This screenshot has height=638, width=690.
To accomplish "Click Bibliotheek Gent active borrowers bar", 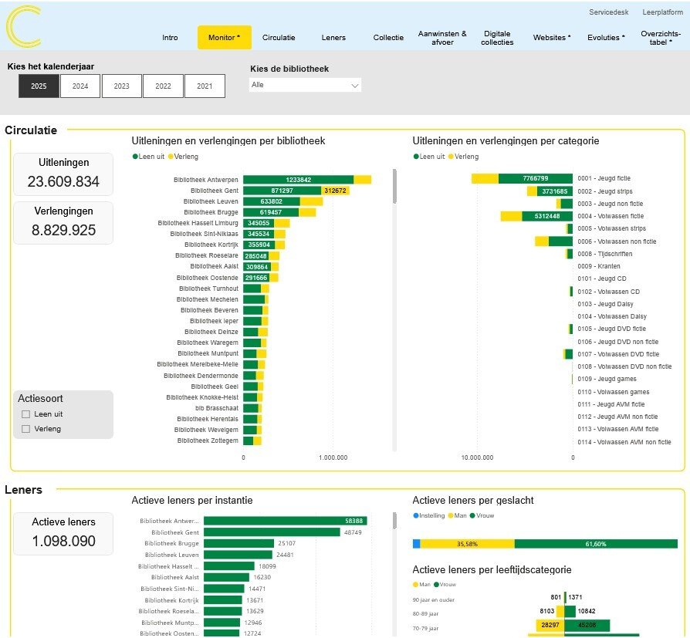I will point(272,532).
